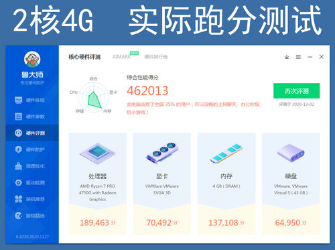This screenshot has height=250, width=335.
Task: Click the 综合 label on radar chart
Action: click(94, 79)
